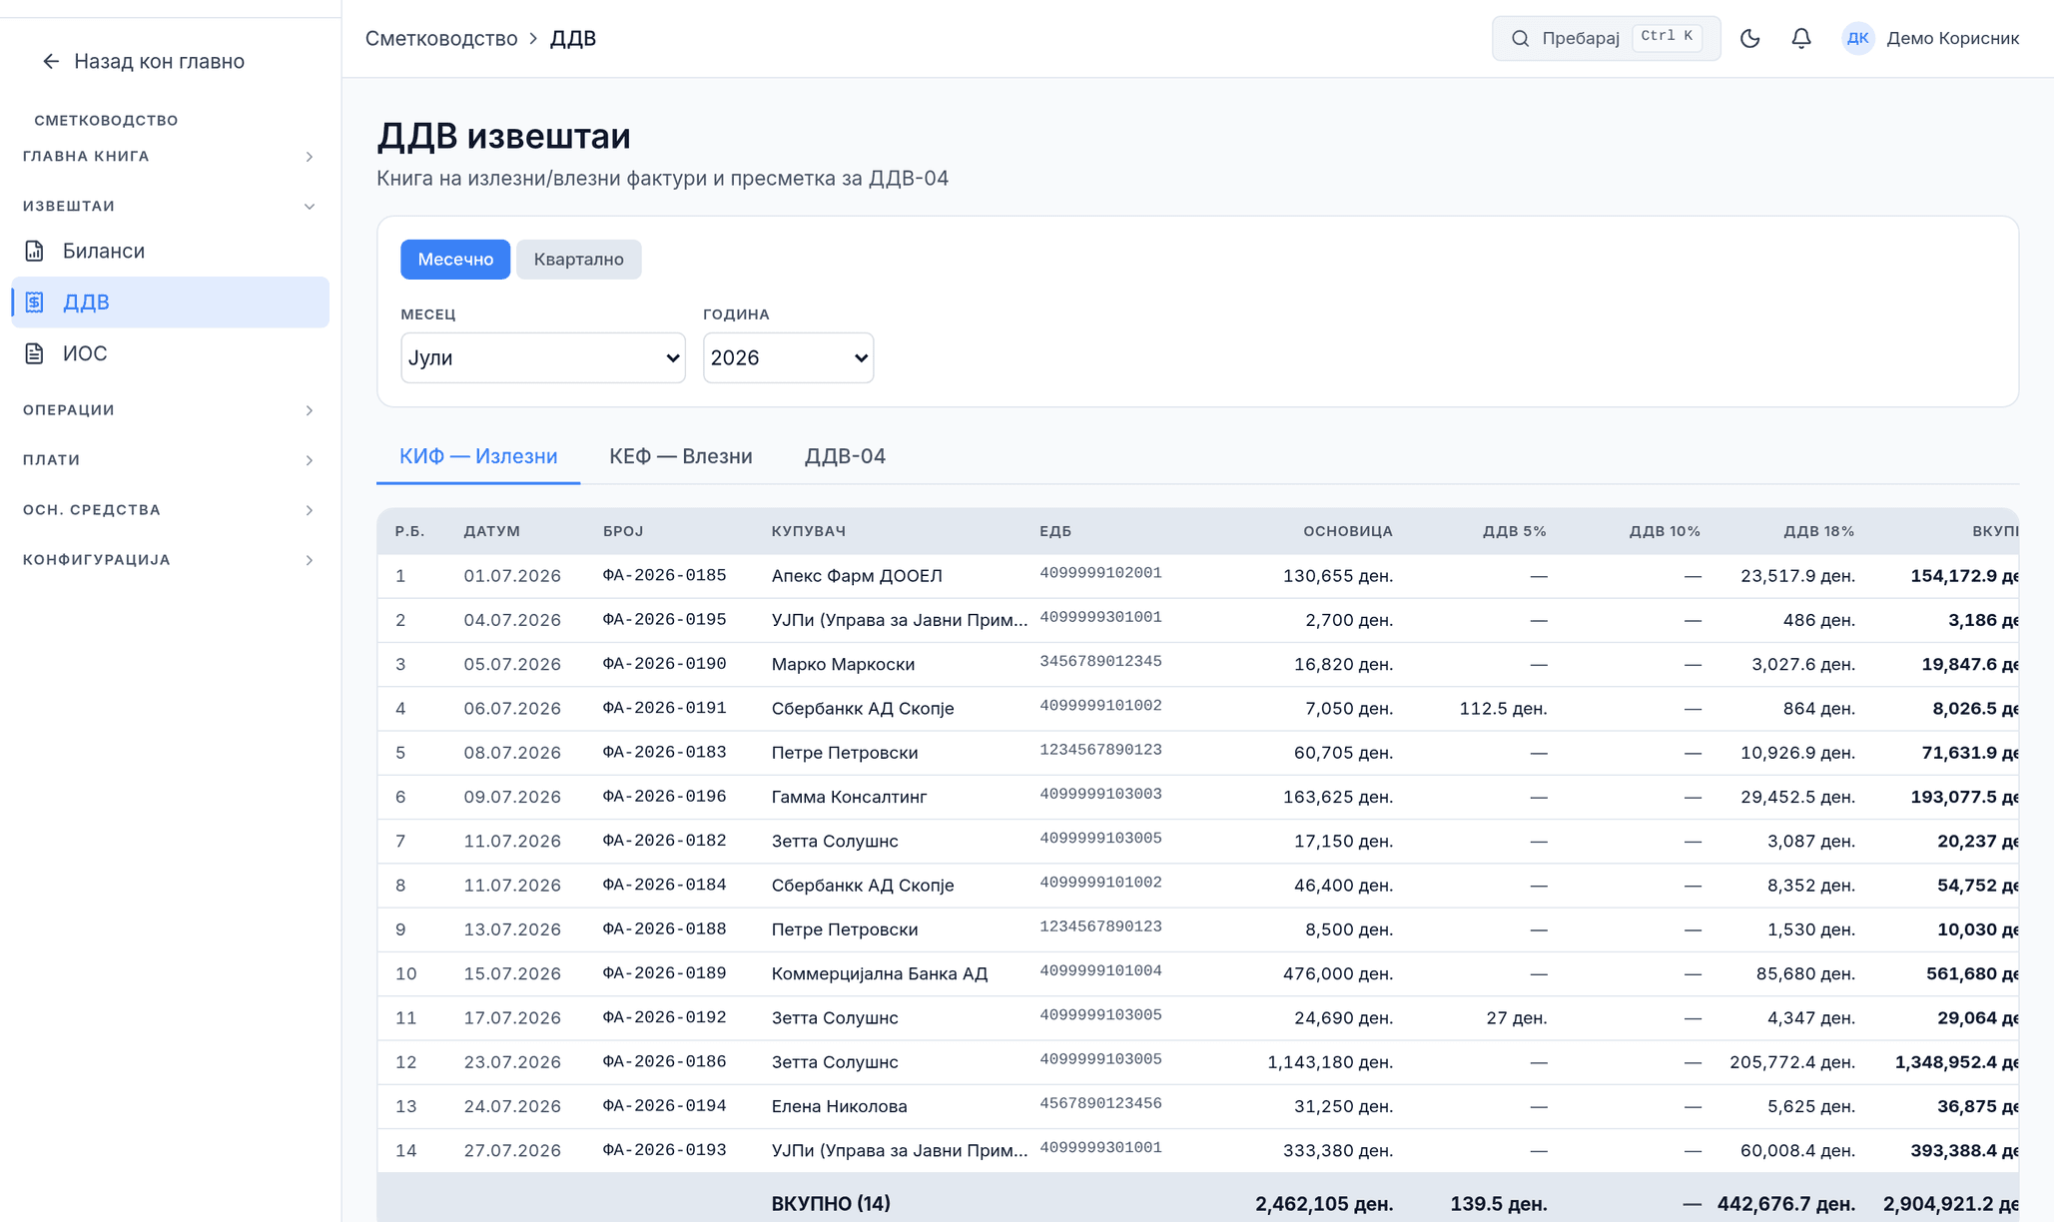Click the date 15.07.2026
Viewport: 2054px width, 1222px height.
click(512, 973)
